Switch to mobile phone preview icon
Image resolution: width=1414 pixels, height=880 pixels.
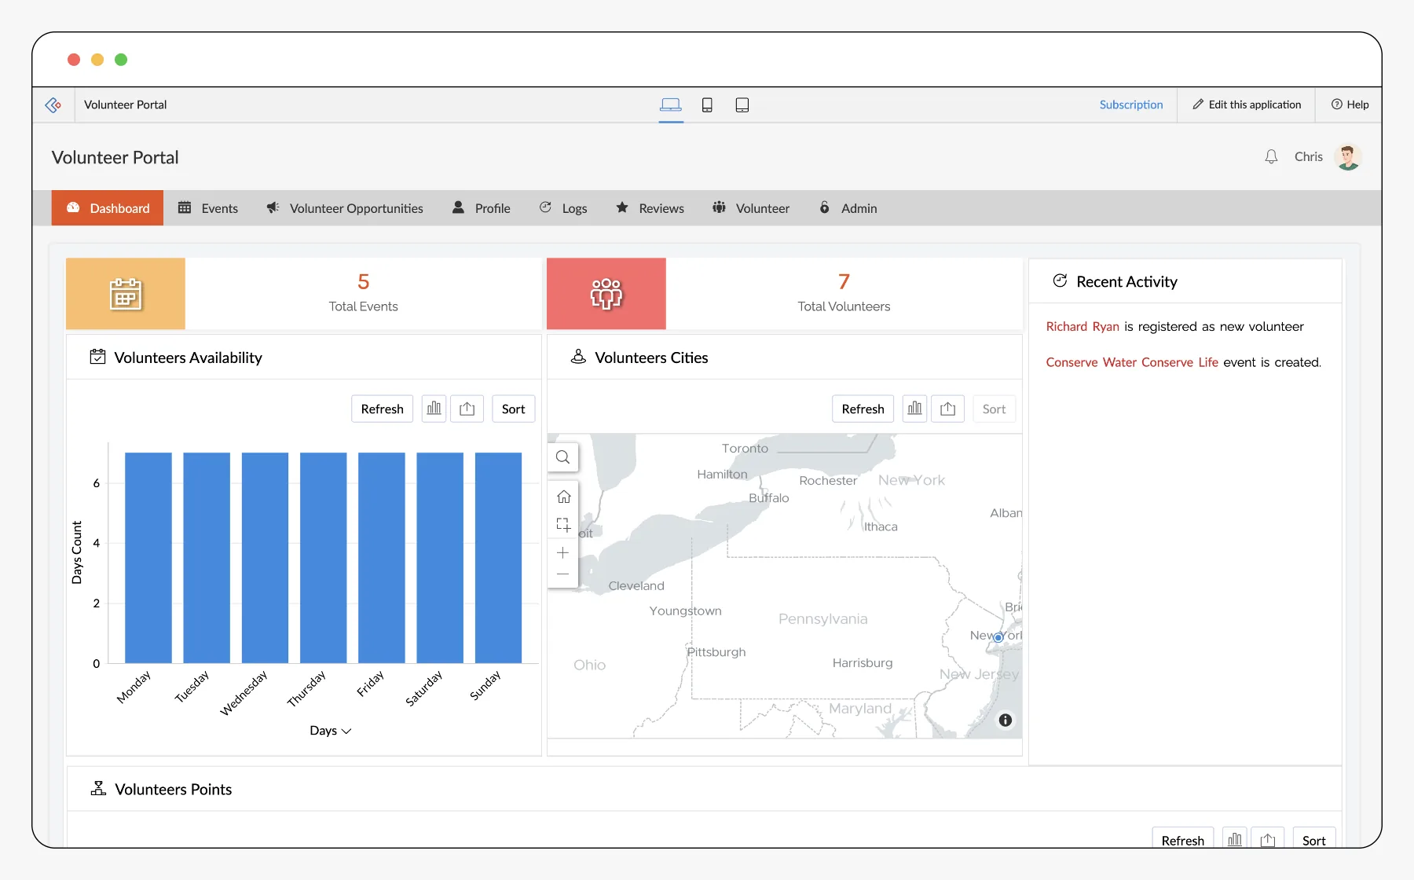(x=707, y=104)
